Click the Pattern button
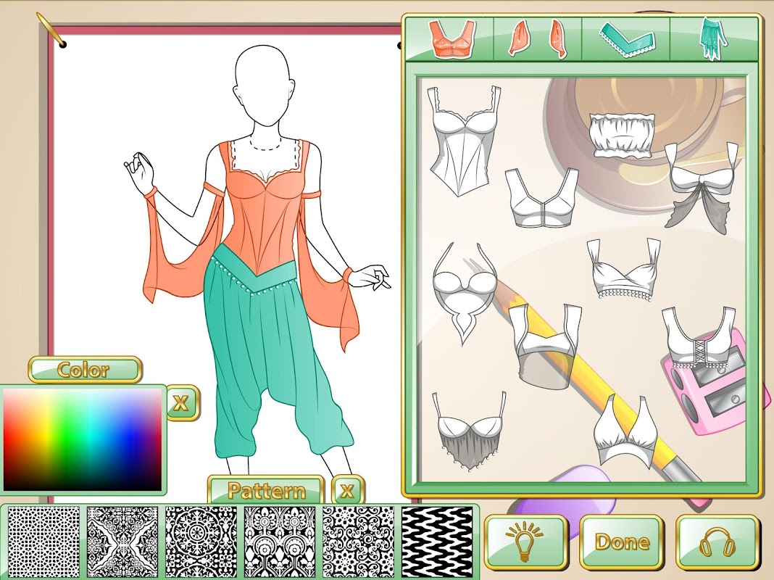774x580 pixels. pos(265,489)
